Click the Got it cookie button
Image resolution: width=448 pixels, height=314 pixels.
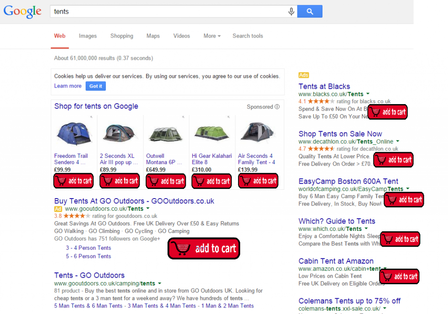(96, 86)
